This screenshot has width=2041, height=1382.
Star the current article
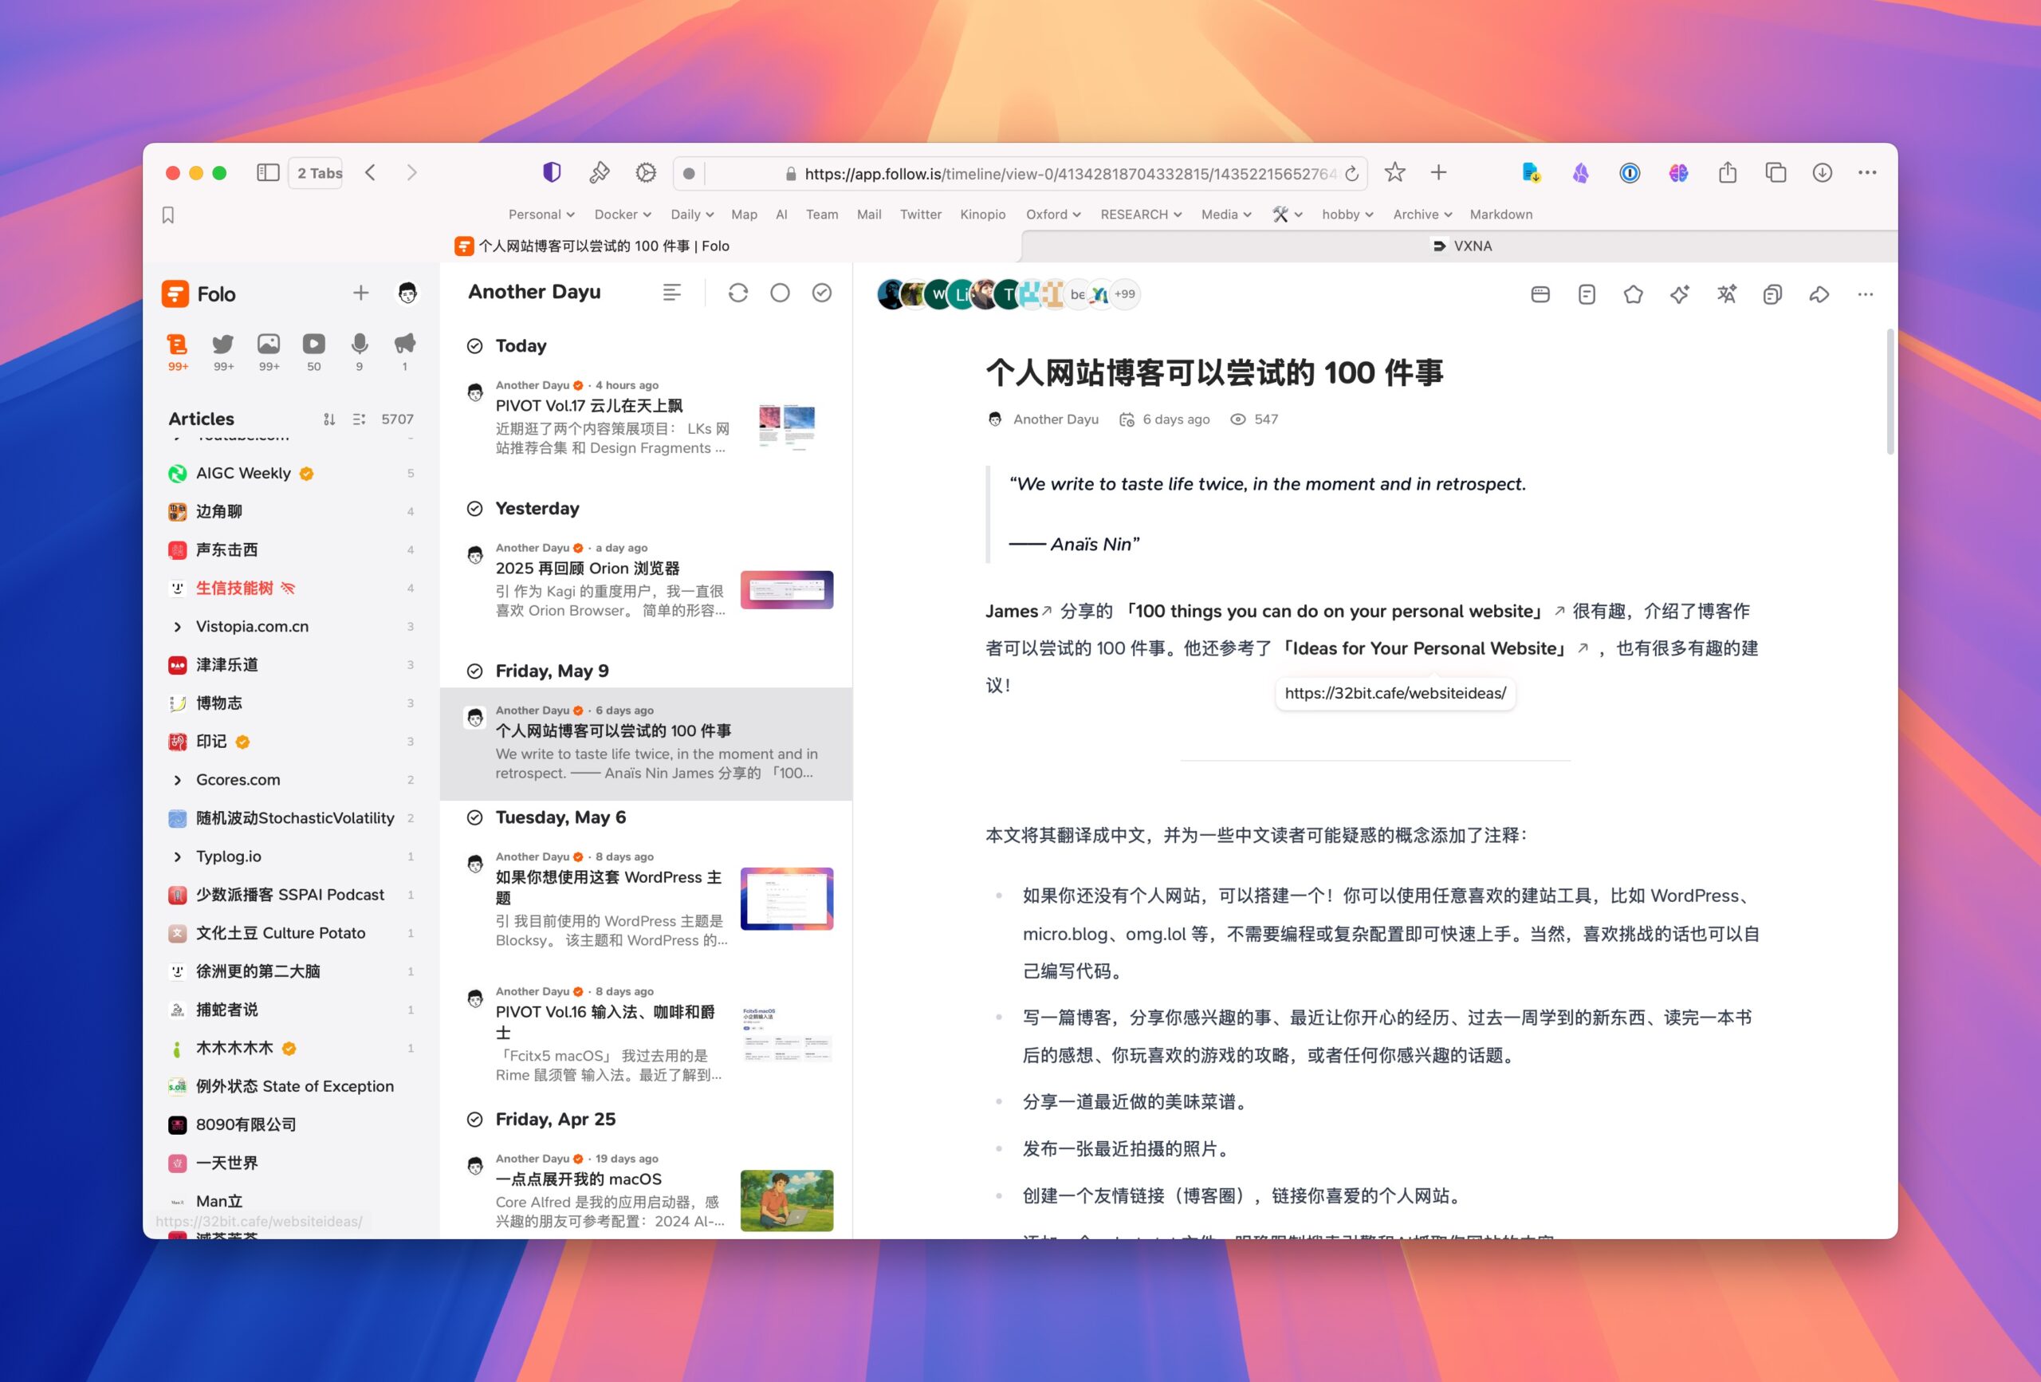click(x=1634, y=294)
